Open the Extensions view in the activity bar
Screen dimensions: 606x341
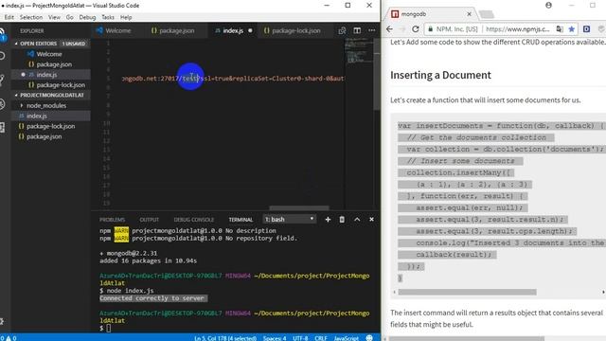(x=2, y=127)
